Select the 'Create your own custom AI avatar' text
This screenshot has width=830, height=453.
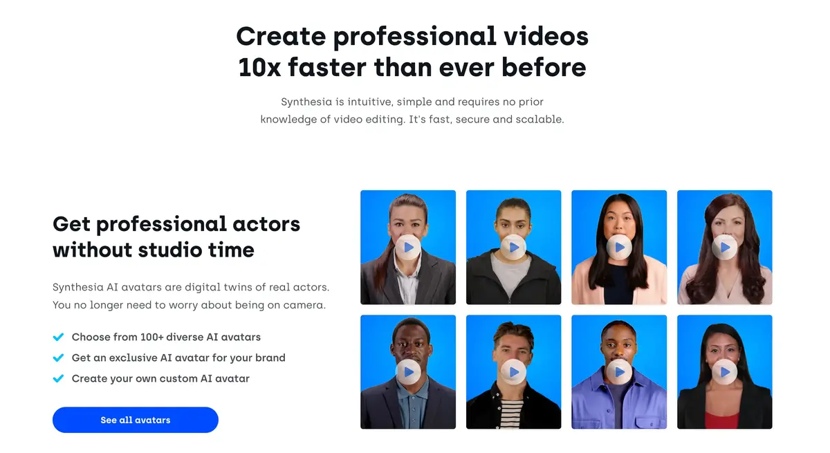click(160, 379)
